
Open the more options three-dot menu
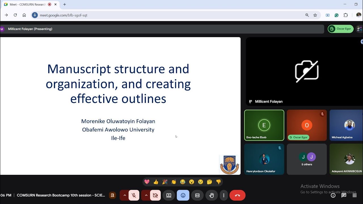224,195
